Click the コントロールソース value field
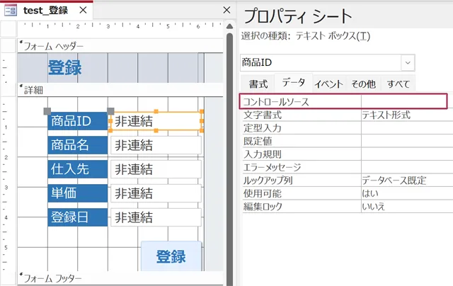 (403, 102)
